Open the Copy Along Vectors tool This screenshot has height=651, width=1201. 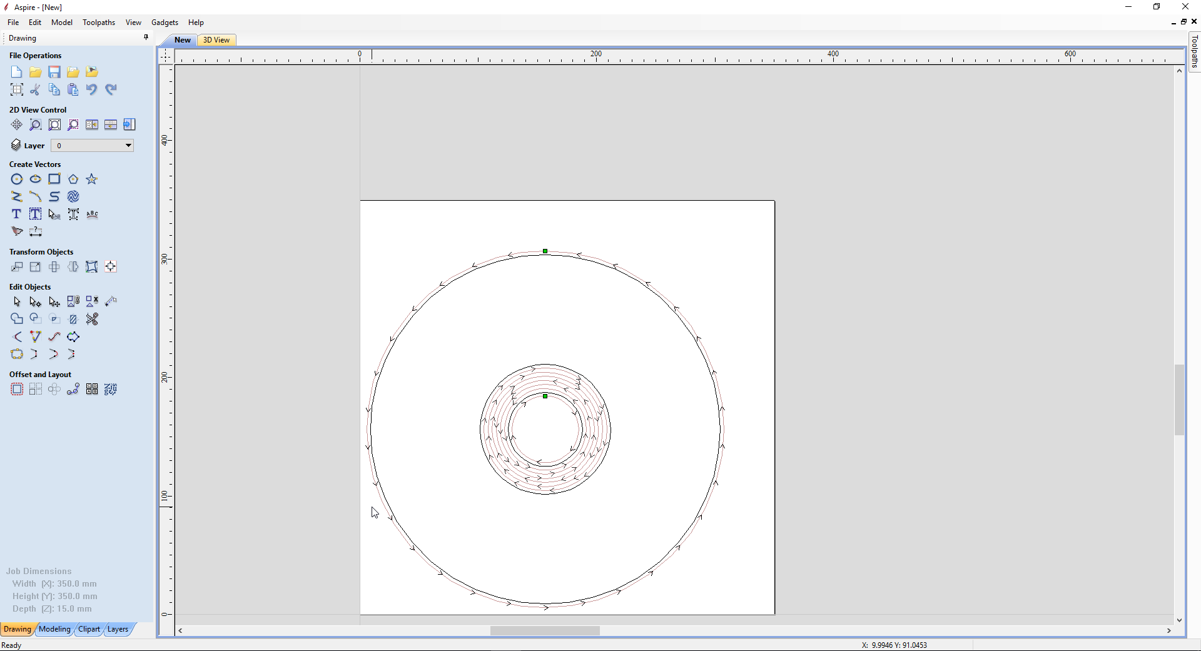73,389
